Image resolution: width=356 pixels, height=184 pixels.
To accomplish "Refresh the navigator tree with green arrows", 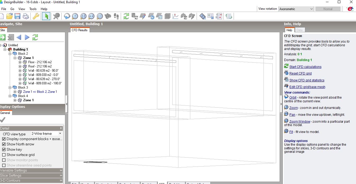I will [35, 37].
